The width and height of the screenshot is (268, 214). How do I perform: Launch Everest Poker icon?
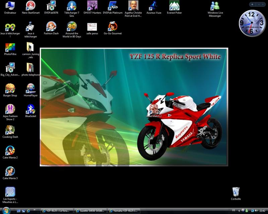tap(174, 7)
